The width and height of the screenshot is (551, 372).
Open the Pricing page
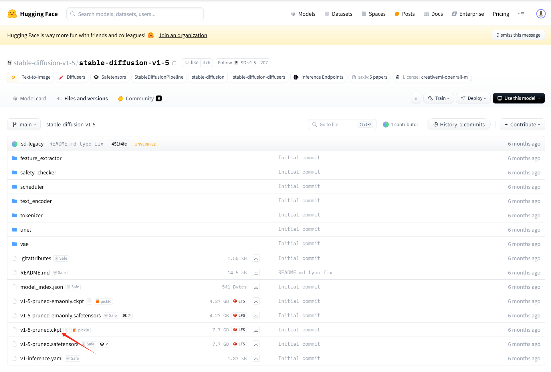coord(501,14)
